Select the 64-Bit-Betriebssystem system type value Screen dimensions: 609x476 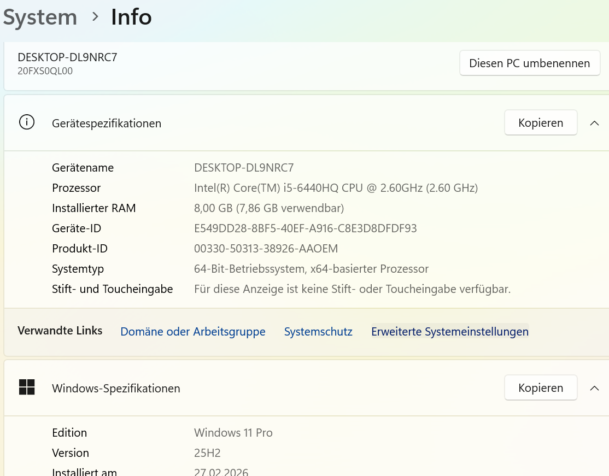(311, 269)
